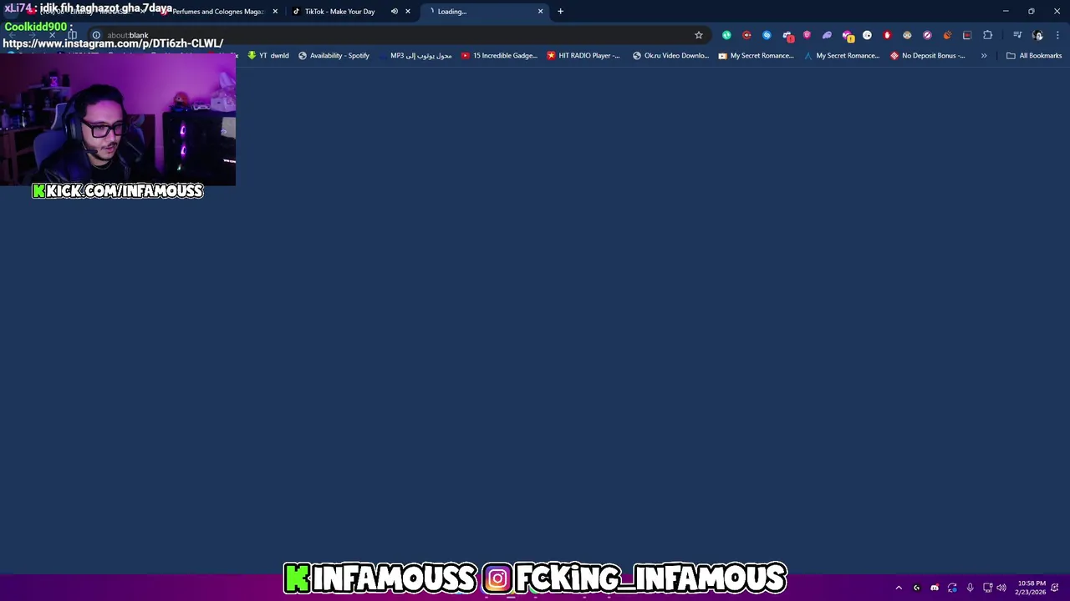Click the white circle extension icon
The width and height of the screenshot is (1070, 601).
(867, 35)
